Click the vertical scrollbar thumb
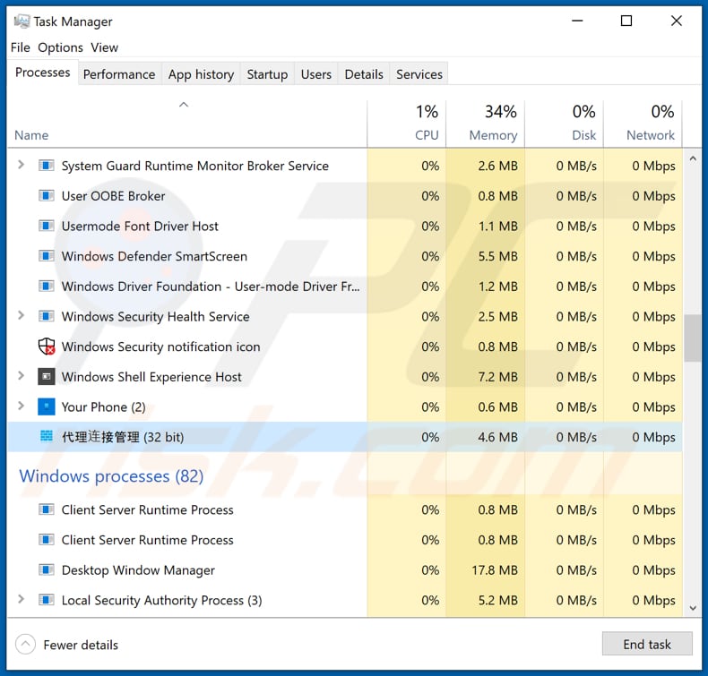Screen dimensions: 708x676 pos(693,338)
